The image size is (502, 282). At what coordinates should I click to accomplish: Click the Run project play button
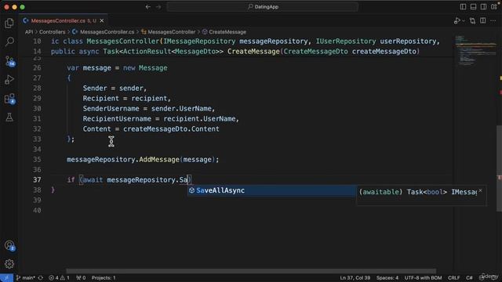point(457,21)
